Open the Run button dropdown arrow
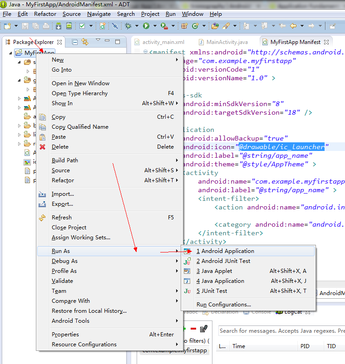345x364 pixels. [155, 26]
